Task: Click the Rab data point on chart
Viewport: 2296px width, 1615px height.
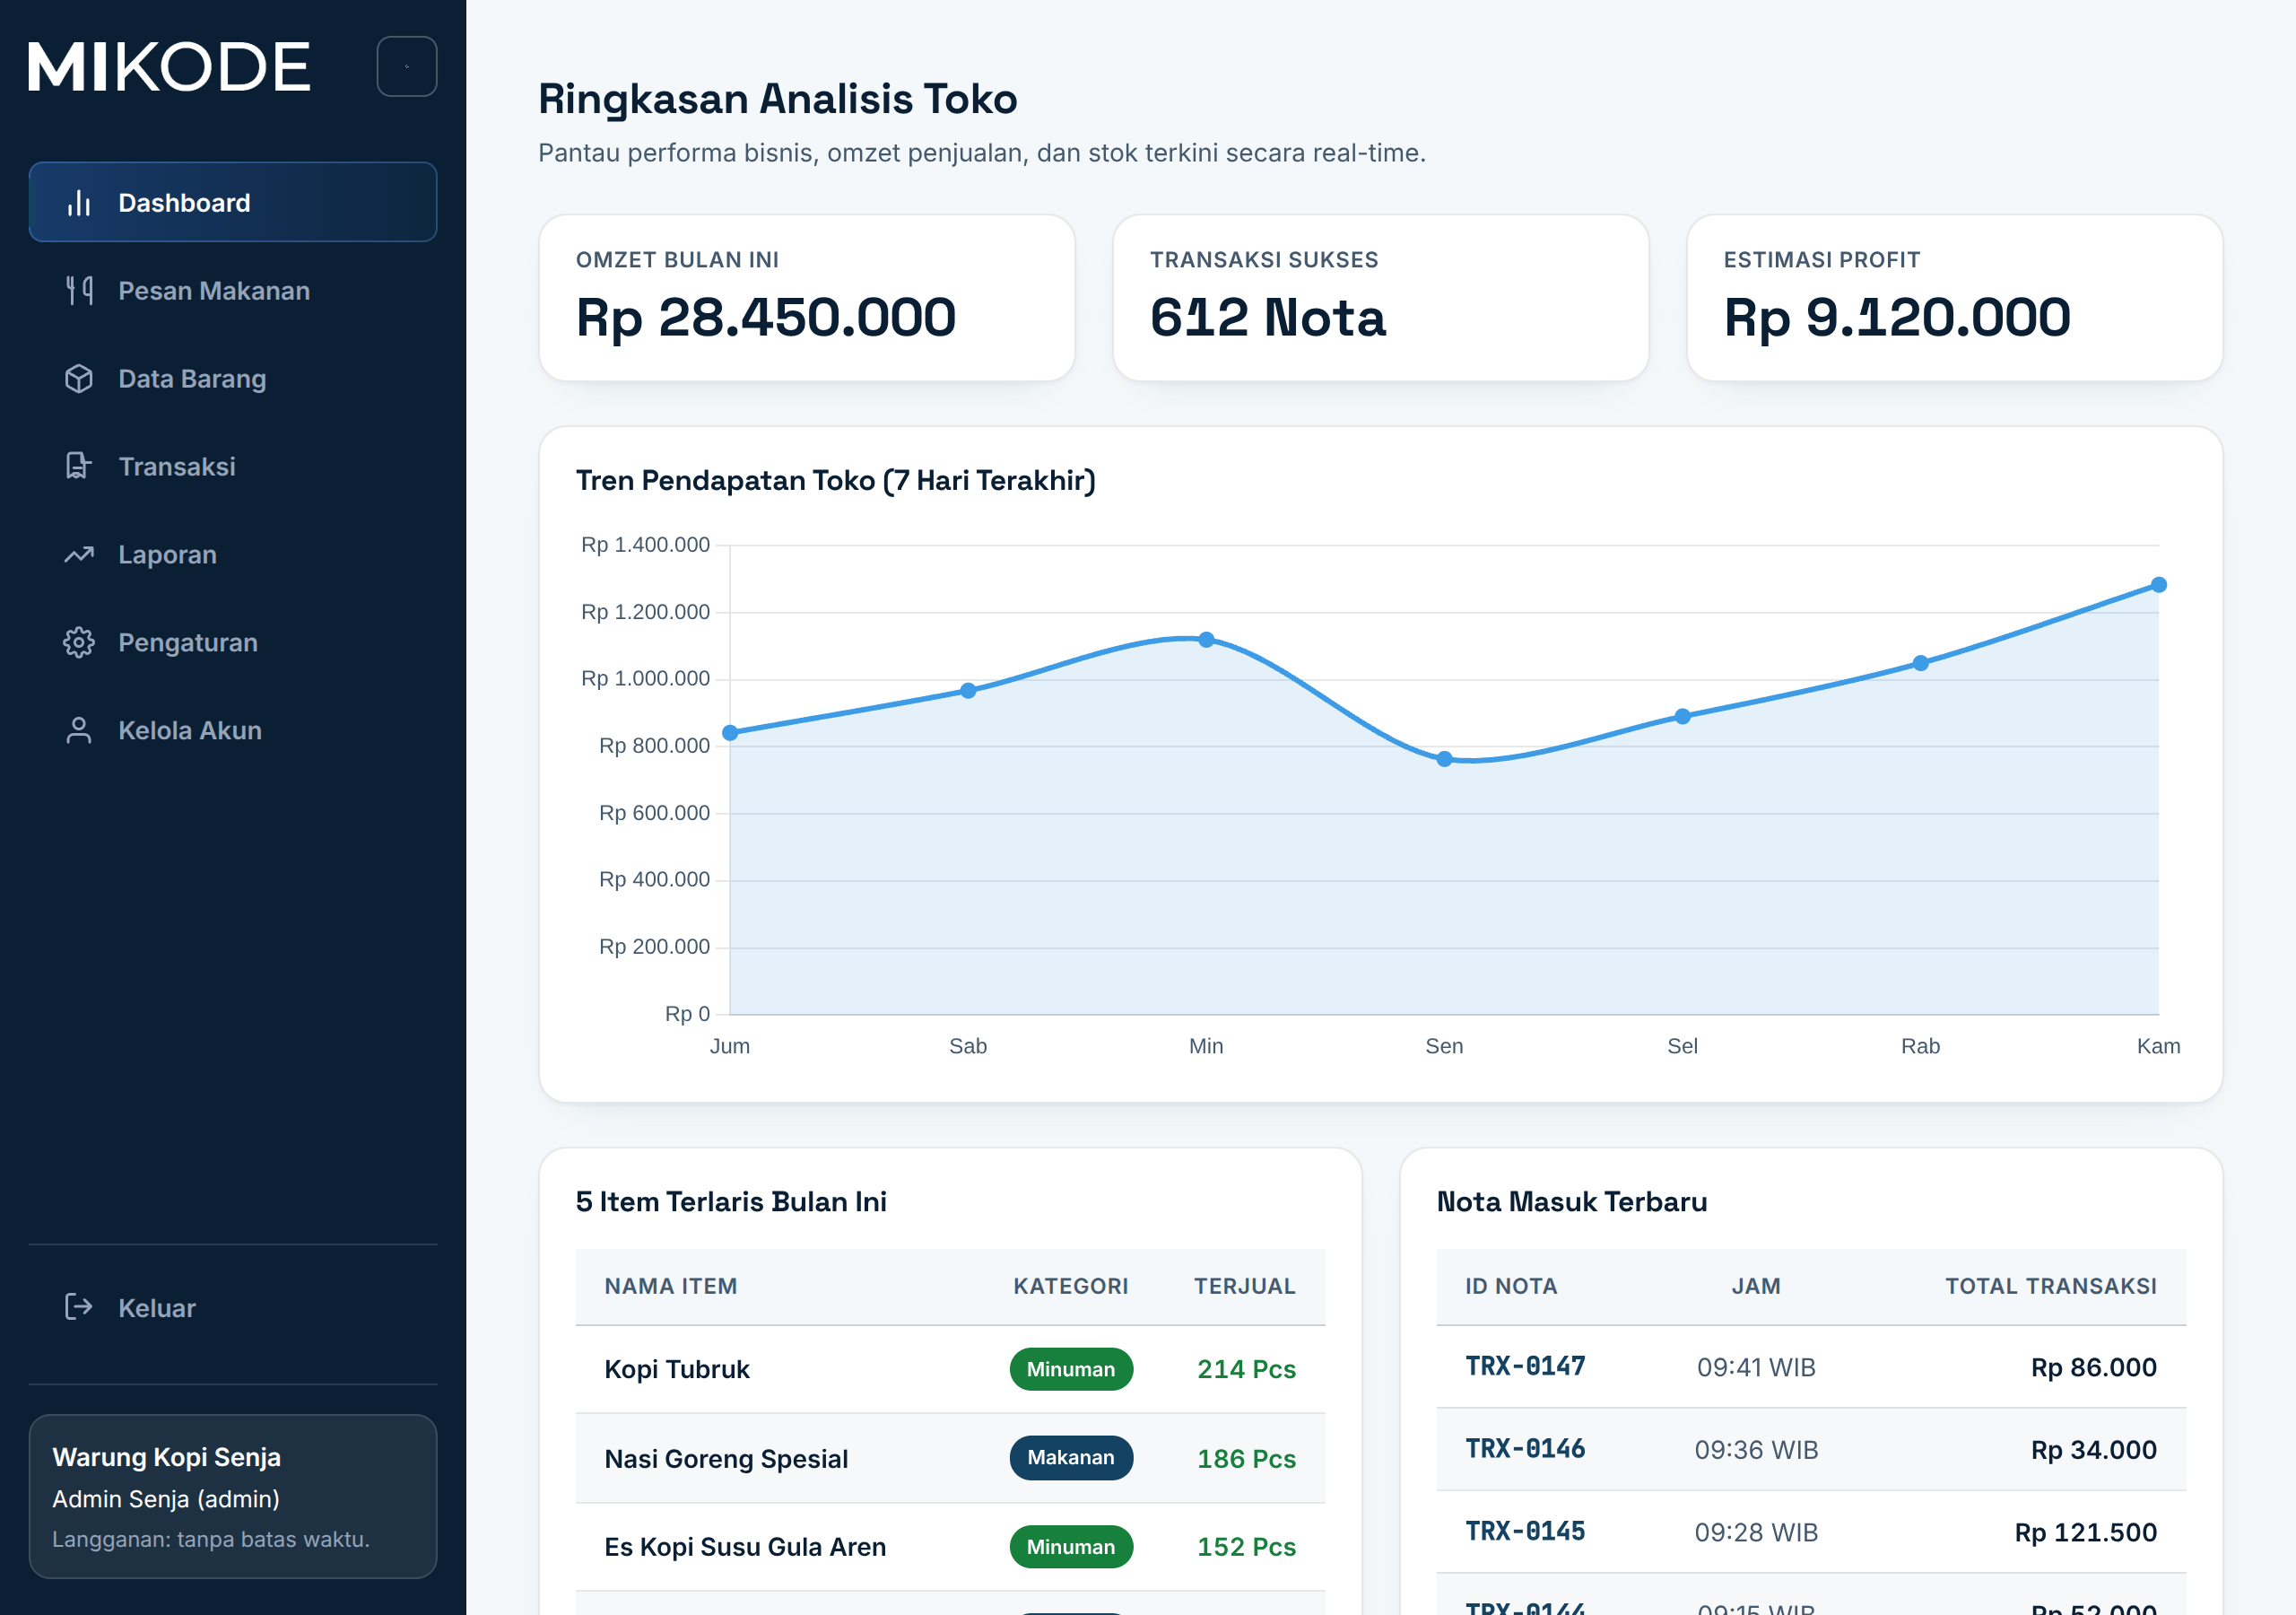Action: (1921, 663)
